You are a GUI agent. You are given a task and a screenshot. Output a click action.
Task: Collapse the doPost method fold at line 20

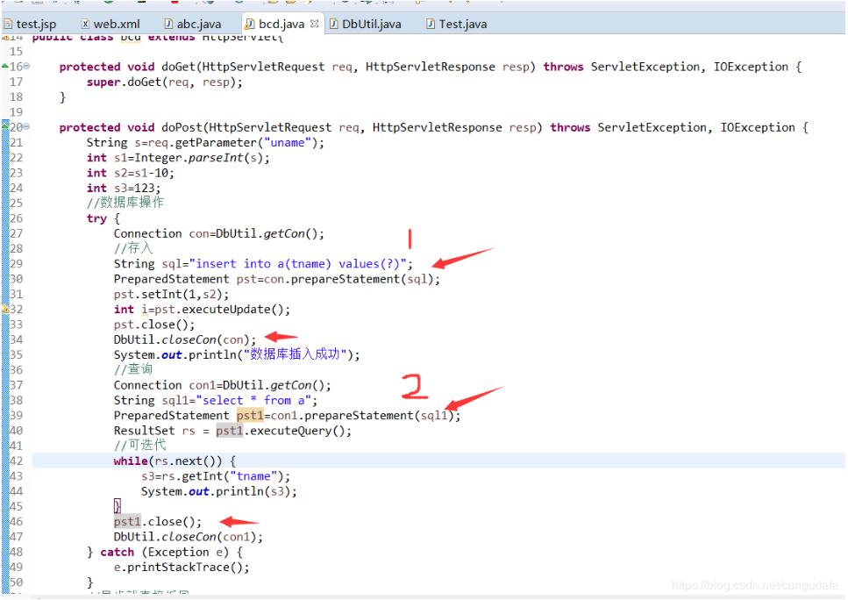[x=26, y=127]
